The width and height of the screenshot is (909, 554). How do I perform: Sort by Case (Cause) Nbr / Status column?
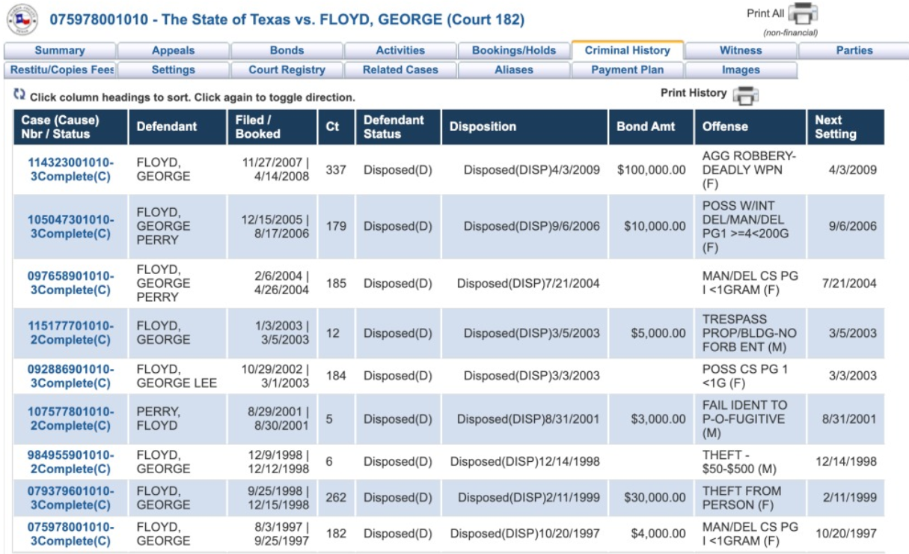coord(70,127)
